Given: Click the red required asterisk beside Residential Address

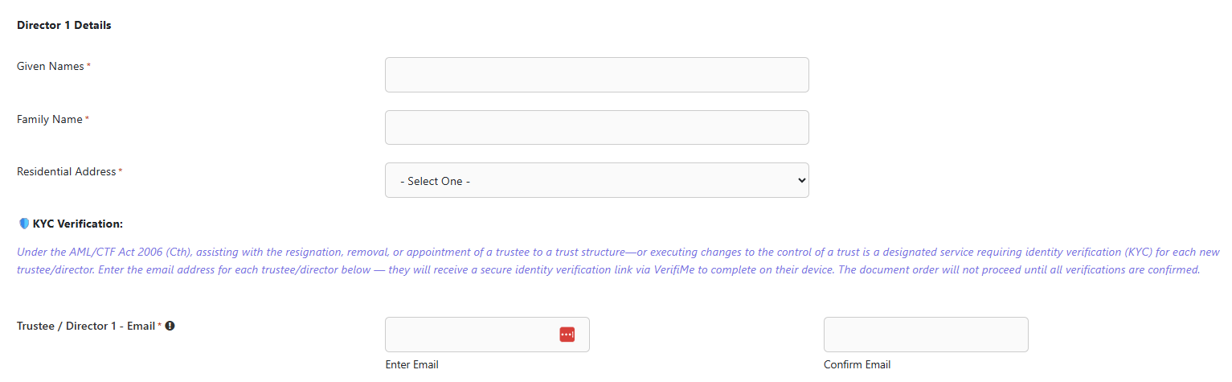Looking at the screenshot, I should 121,171.
